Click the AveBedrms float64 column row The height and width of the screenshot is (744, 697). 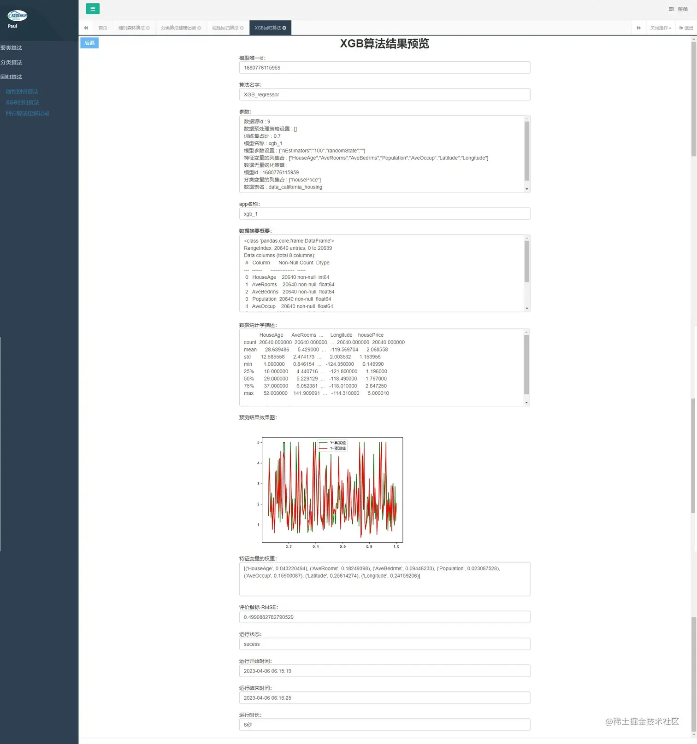point(289,292)
